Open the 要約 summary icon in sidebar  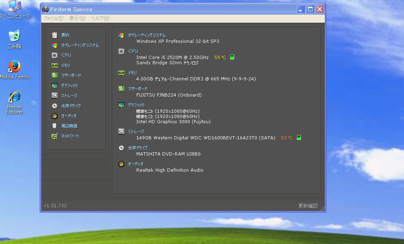pos(54,35)
